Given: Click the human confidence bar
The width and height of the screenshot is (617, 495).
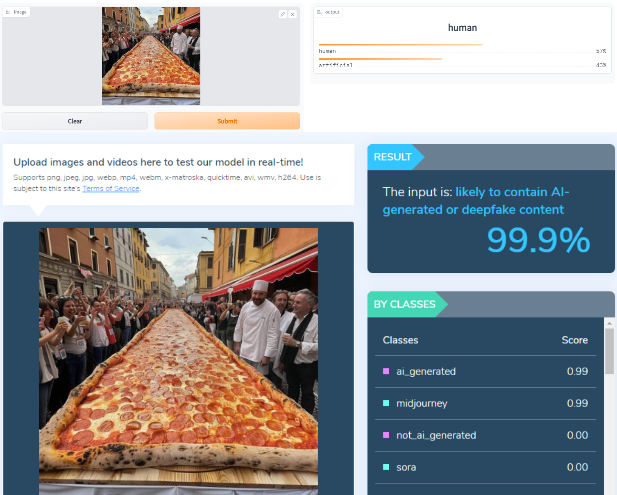Looking at the screenshot, I should (x=401, y=44).
